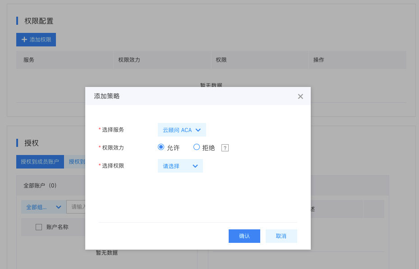
Task: Select the 拒绝 radio button
Action: [x=197, y=147]
